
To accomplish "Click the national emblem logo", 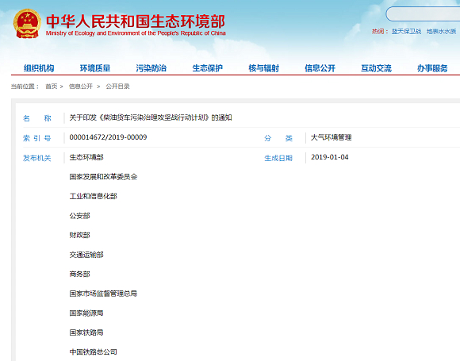I will [27, 24].
